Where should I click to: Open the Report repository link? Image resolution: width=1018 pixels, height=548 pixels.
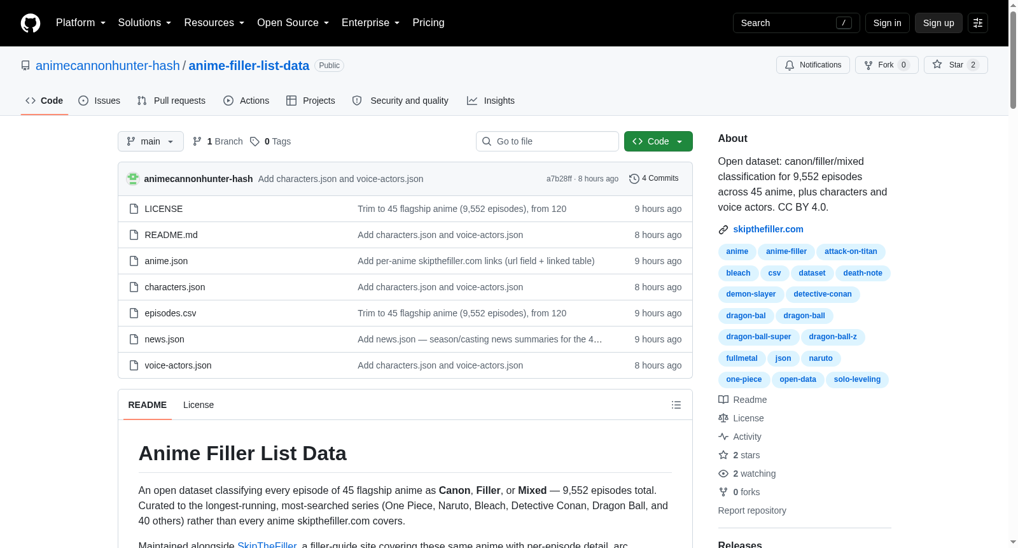(x=752, y=510)
